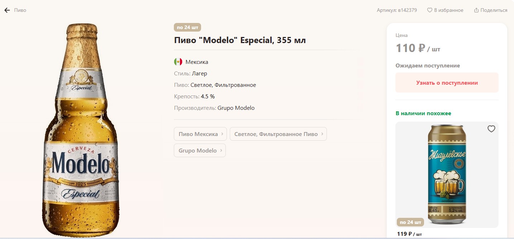Click the 110 ₽ price
The image size is (514, 239).
[x=410, y=48]
